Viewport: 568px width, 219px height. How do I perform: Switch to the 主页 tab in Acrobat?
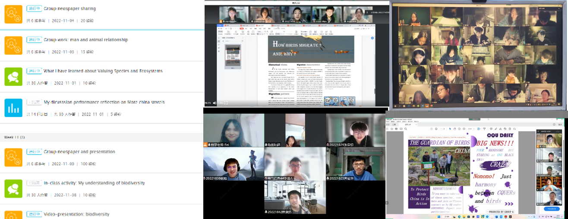click(x=388, y=125)
